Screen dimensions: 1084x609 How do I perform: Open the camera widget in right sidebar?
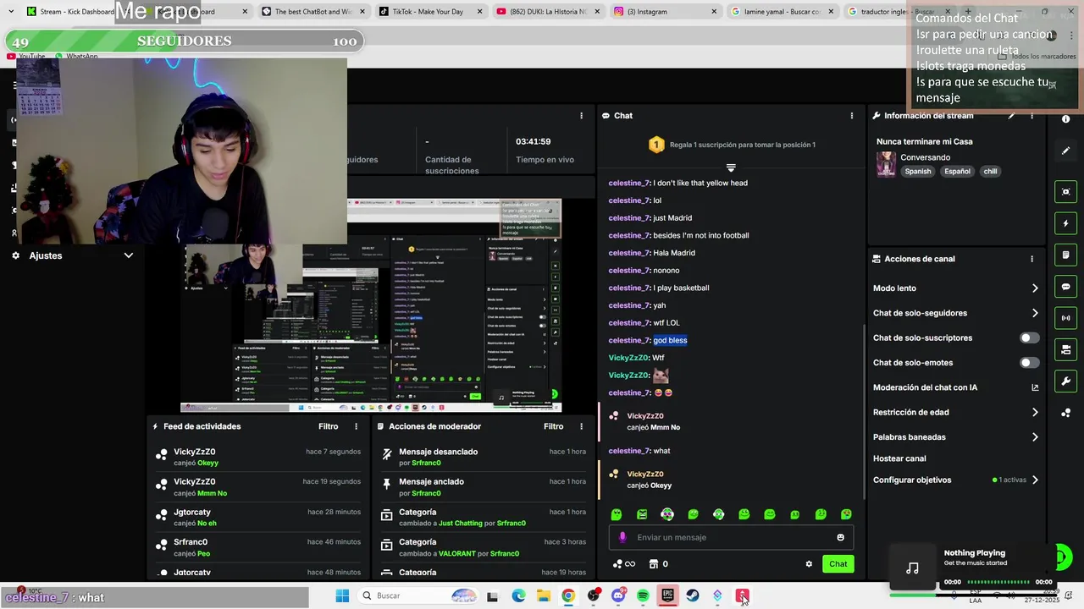pos(1065,349)
